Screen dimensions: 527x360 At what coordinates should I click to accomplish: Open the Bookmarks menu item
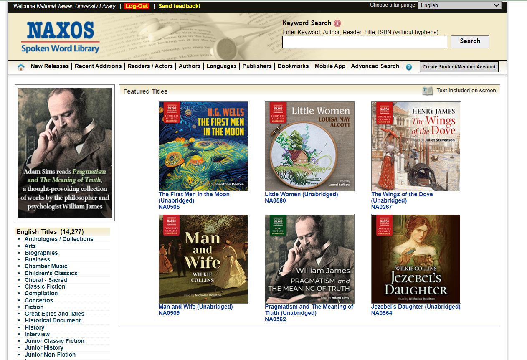click(x=293, y=66)
